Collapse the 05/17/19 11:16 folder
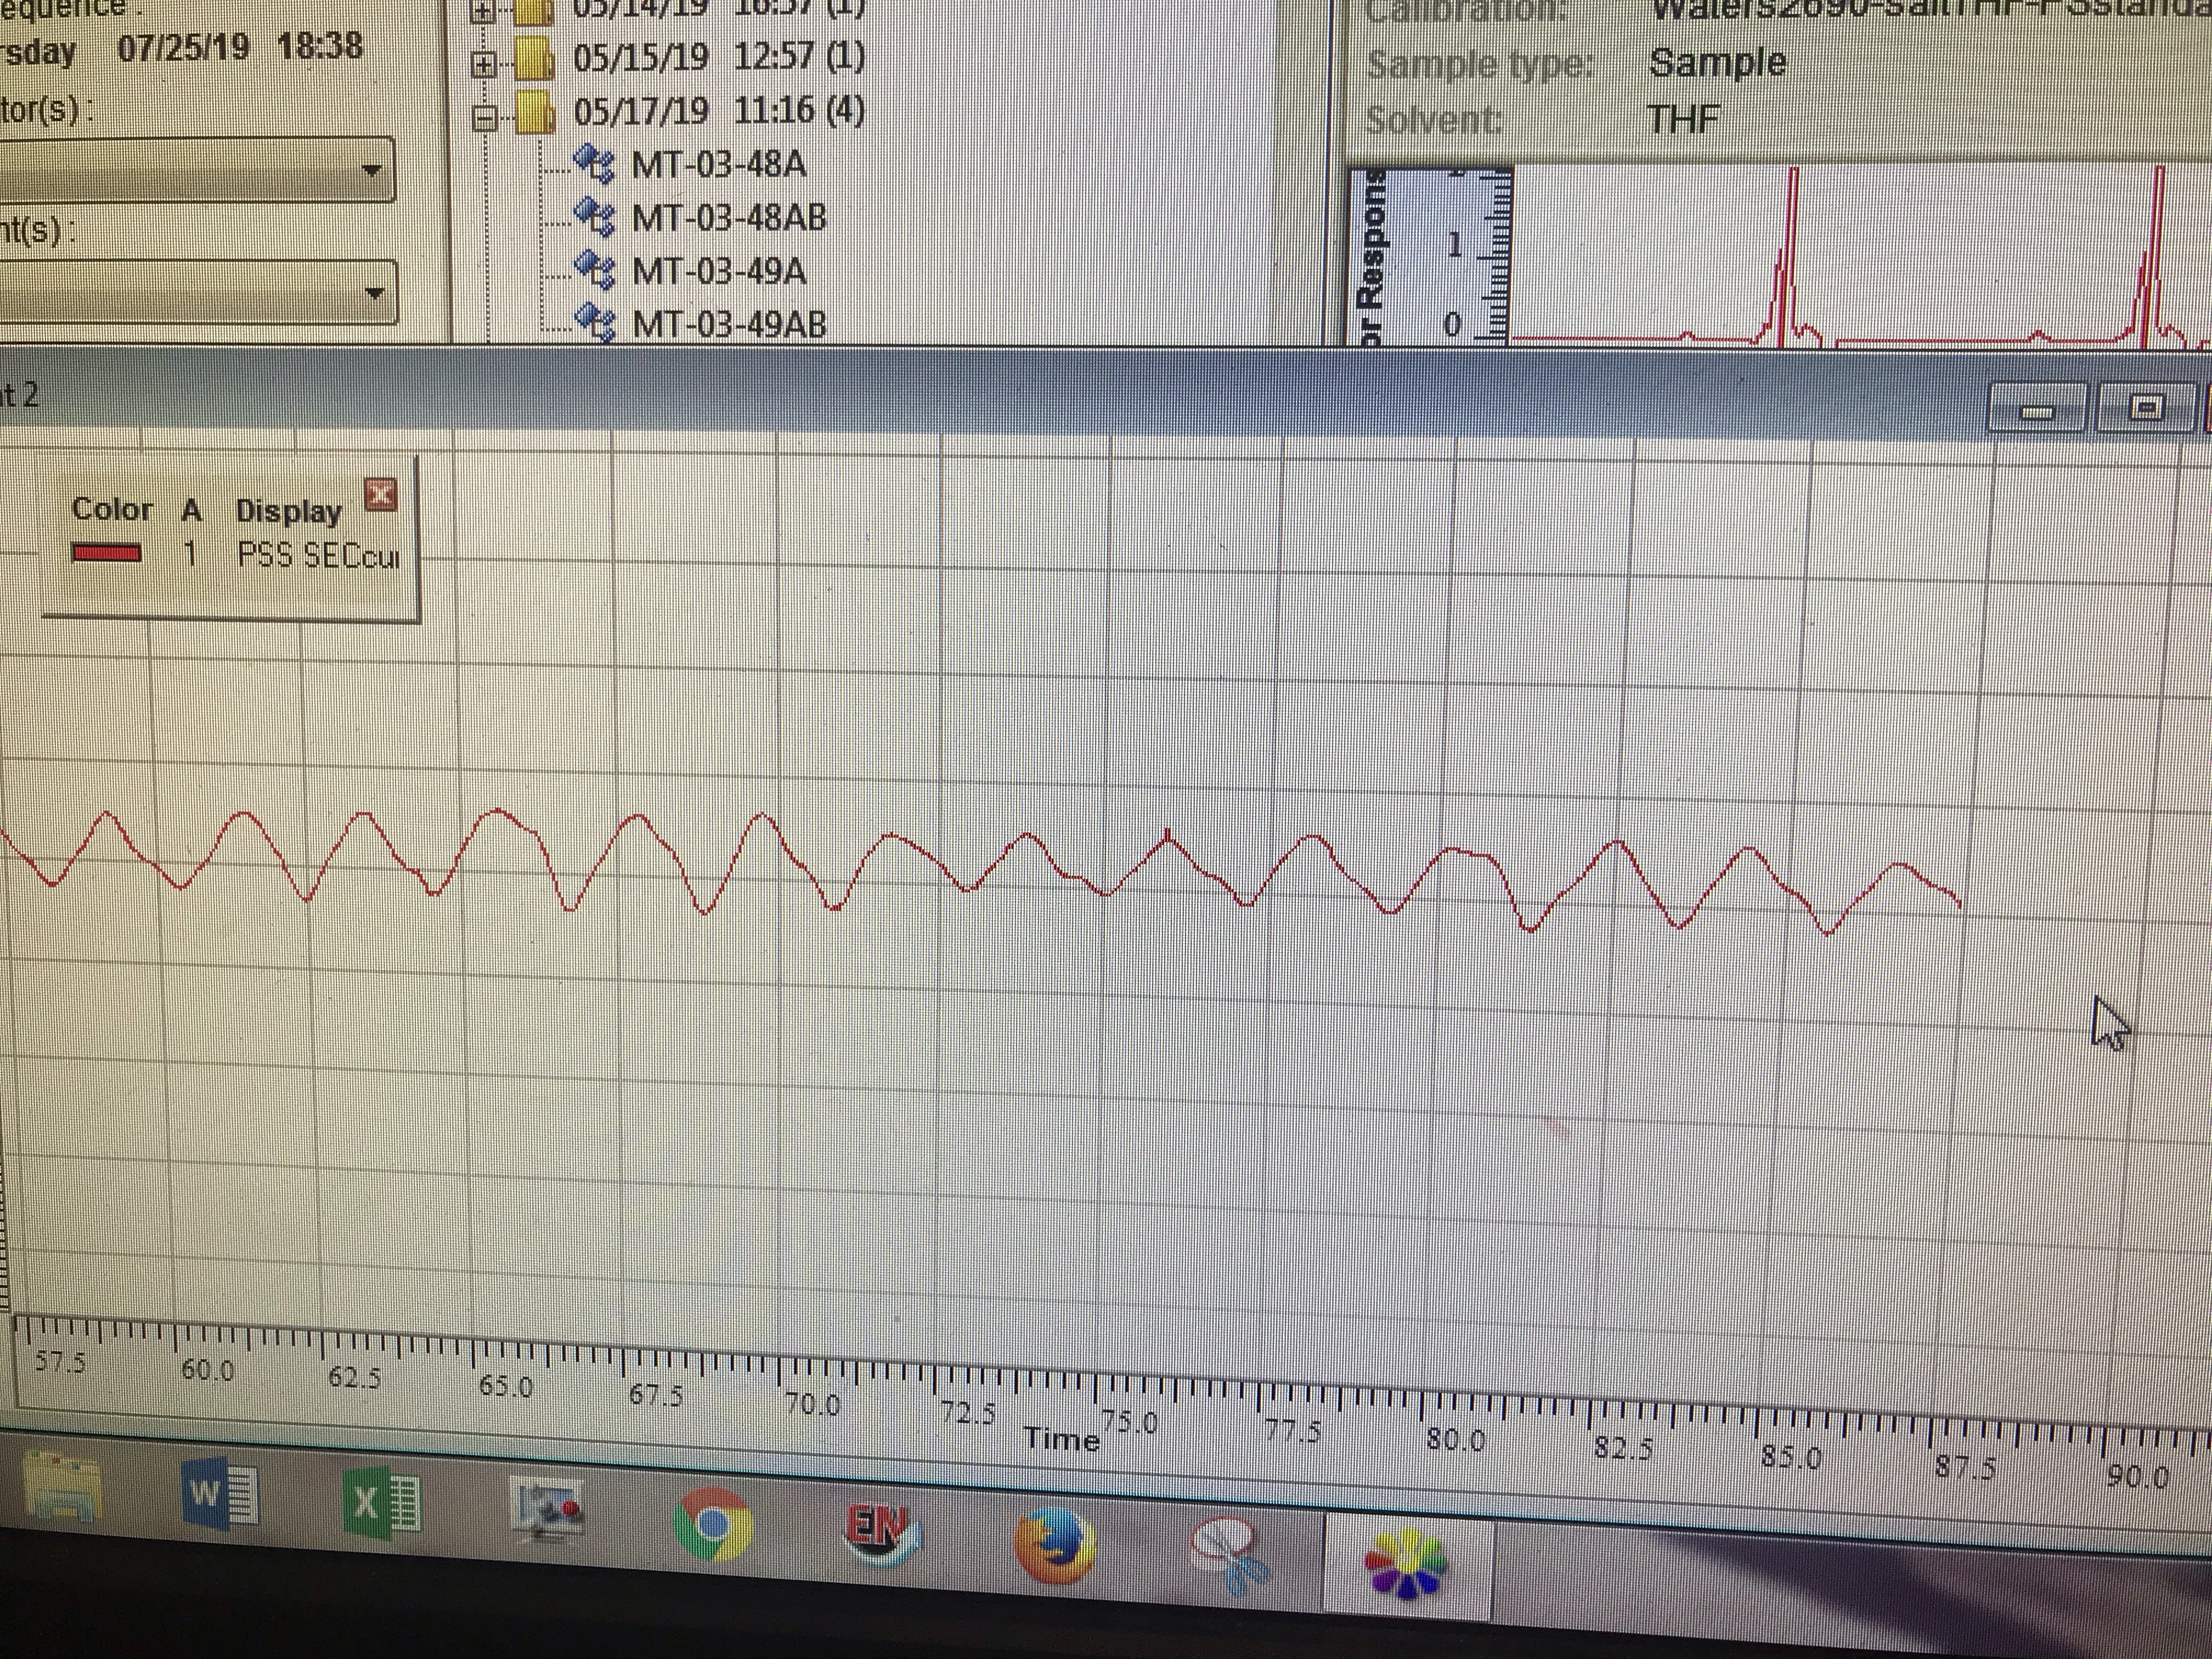 485,120
